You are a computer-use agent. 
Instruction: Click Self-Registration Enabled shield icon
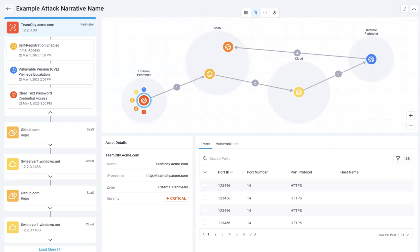tap(14, 46)
